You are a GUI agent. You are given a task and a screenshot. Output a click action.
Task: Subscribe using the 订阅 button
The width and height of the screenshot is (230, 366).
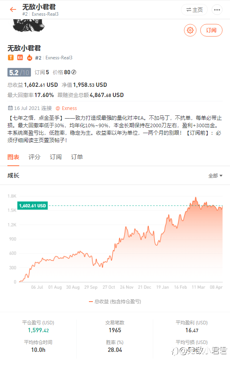(x=211, y=30)
